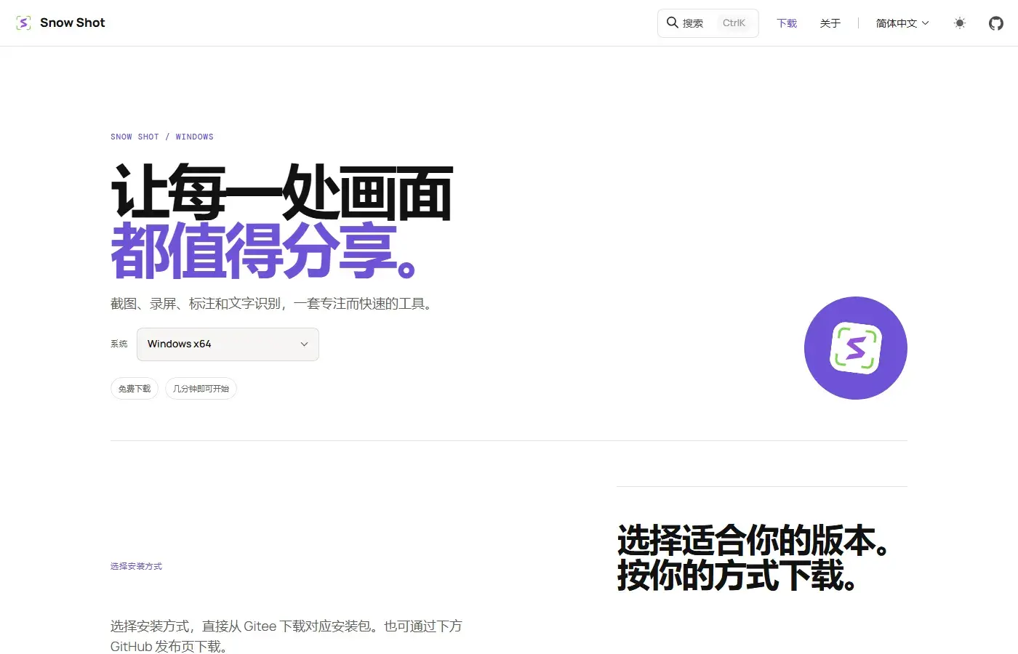Click the Snow Shot logo icon in header
The width and height of the screenshot is (1018, 654).
click(x=23, y=23)
